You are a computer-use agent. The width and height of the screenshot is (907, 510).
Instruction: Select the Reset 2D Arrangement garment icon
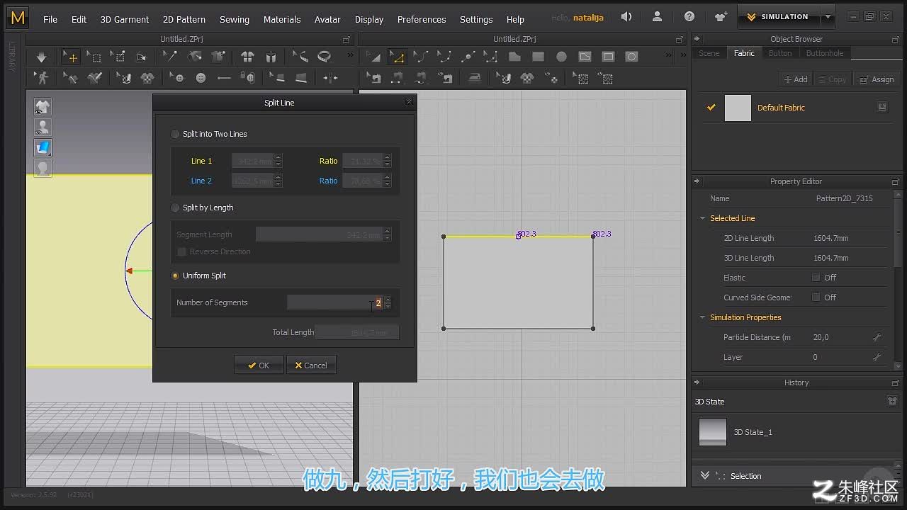247,57
